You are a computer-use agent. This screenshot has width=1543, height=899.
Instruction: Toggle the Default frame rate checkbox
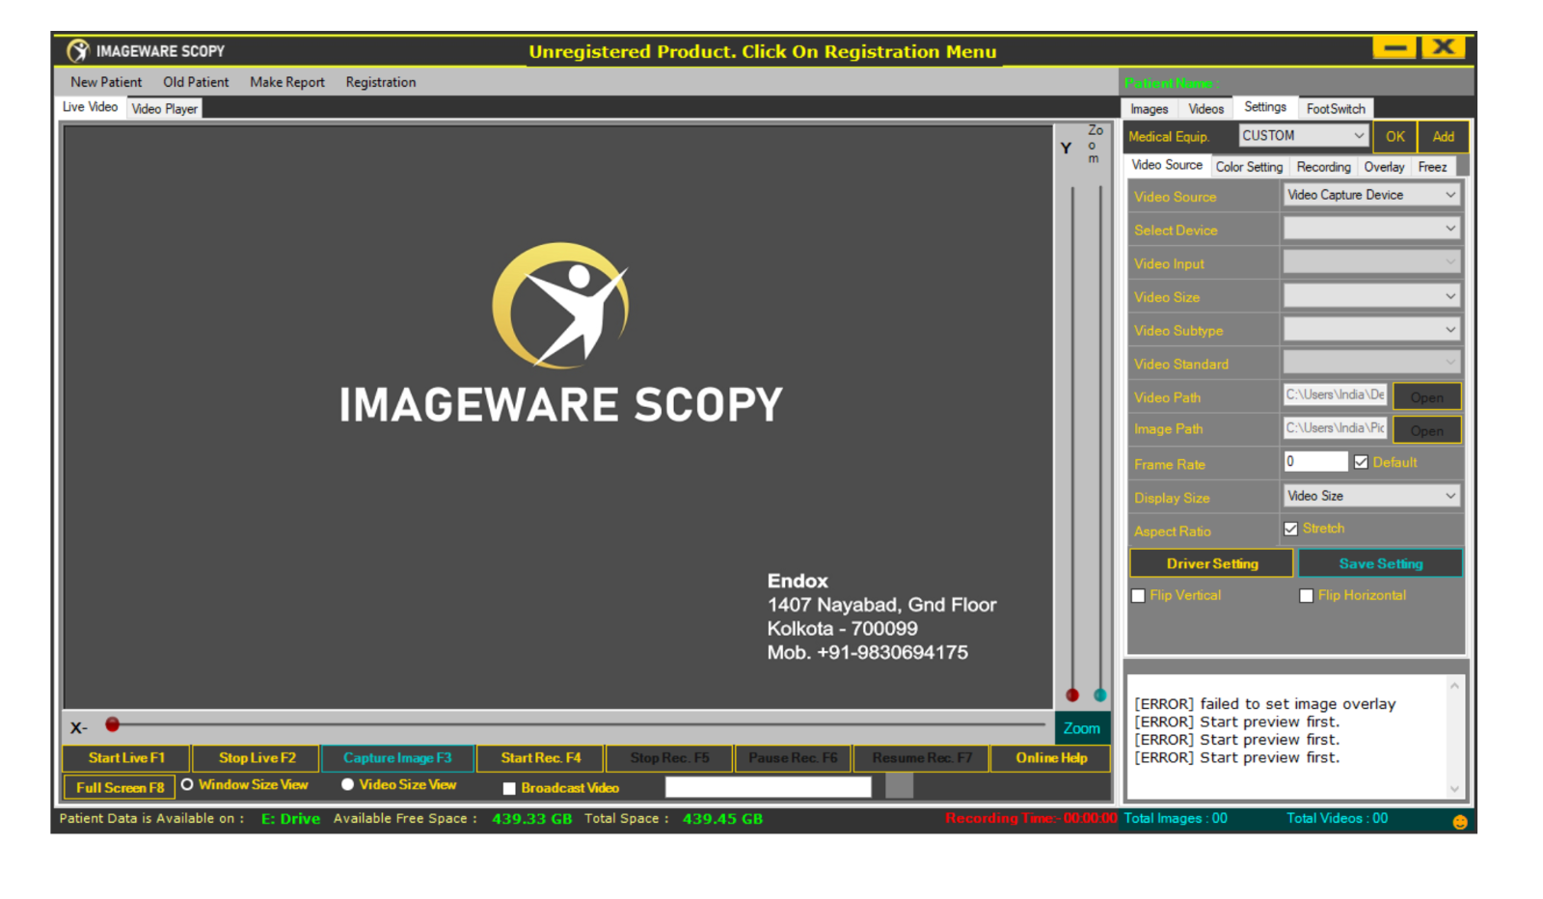[1360, 462]
